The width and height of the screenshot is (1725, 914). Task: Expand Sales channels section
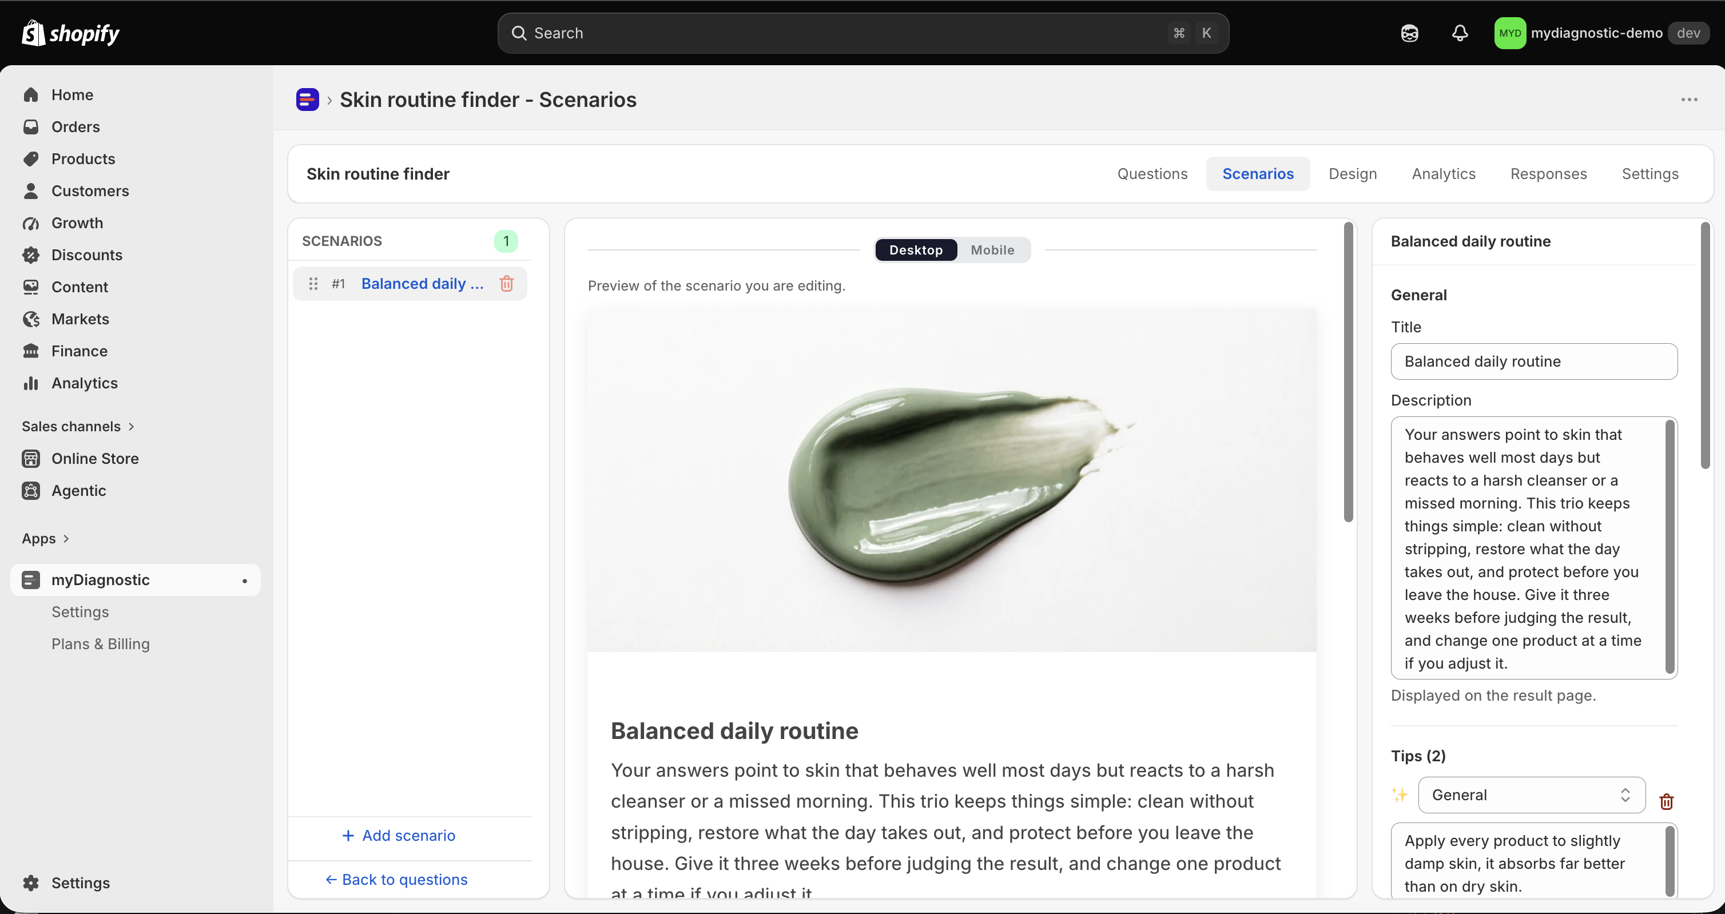coord(78,427)
